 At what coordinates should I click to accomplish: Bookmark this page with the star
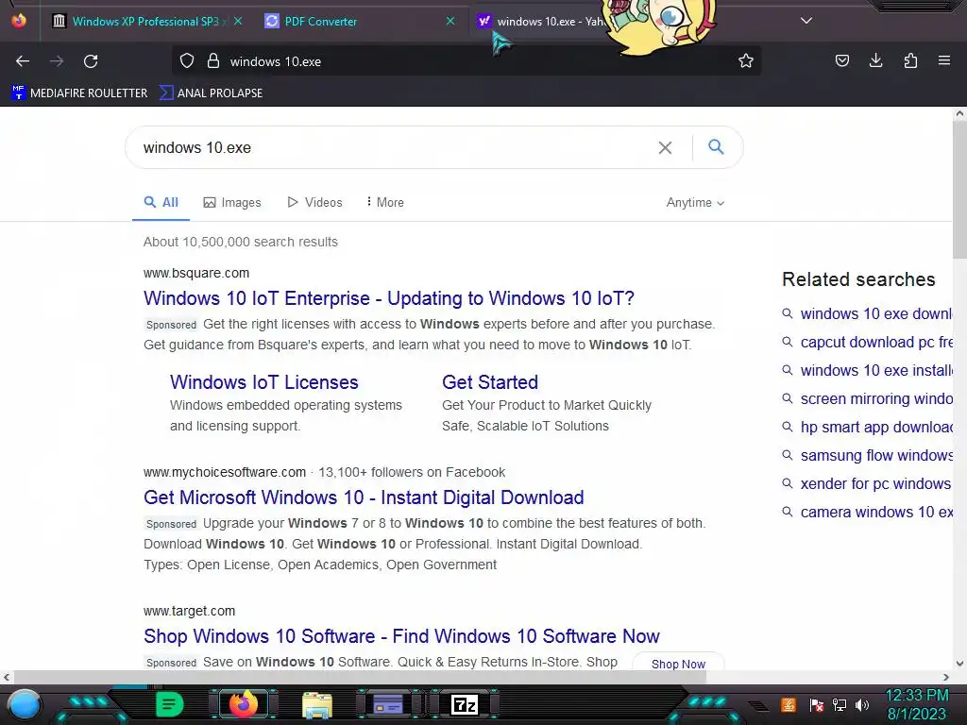(x=746, y=61)
